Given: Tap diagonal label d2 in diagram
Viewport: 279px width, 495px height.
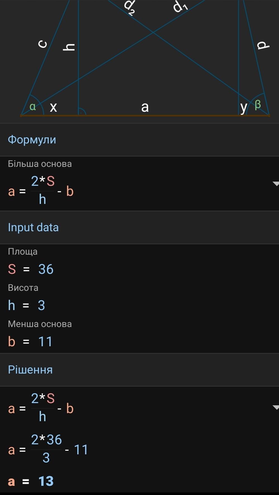Looking at the screenshot, I should [130, 7].
